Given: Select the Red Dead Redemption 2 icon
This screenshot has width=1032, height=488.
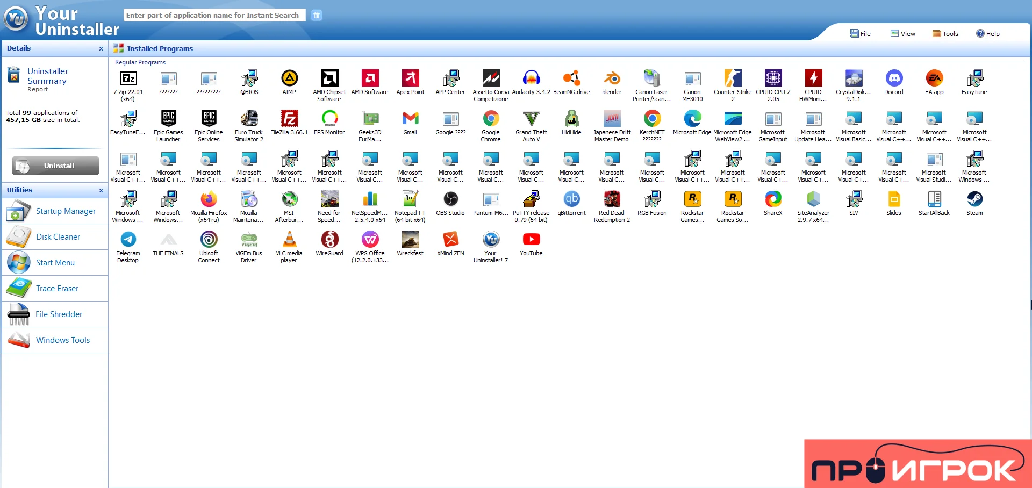Looking at the screenshot, I should 612,199.
